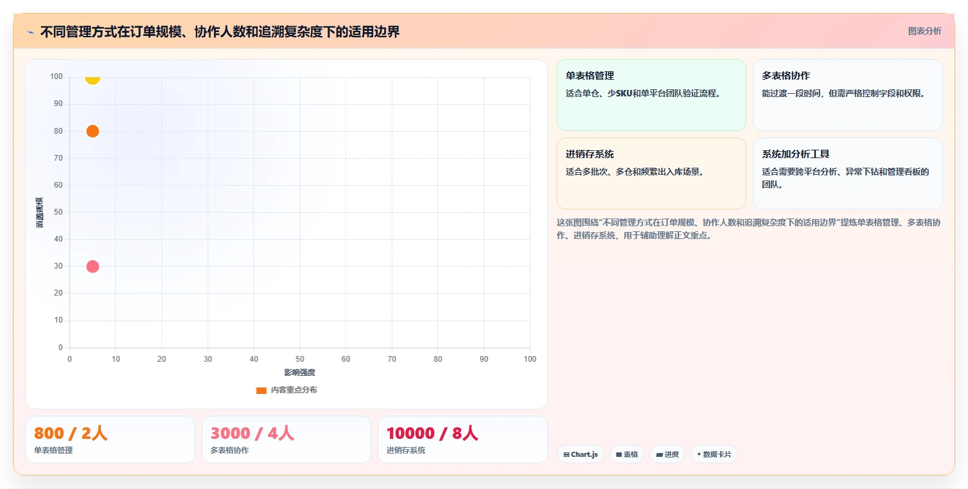Select the 单表格管理 green card

point(651,95)
